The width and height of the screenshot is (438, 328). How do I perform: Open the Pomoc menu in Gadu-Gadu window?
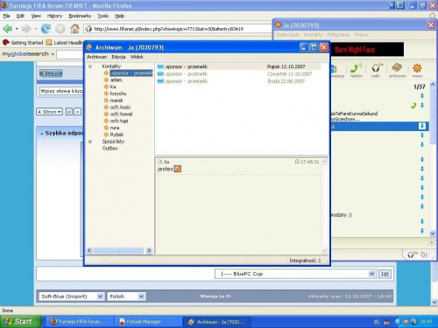(361, 34)
